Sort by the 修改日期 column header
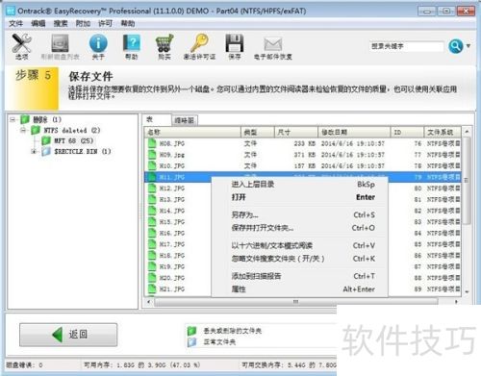Image resolution: width=481 pixels, height=376 pixels. click(354, 132)
